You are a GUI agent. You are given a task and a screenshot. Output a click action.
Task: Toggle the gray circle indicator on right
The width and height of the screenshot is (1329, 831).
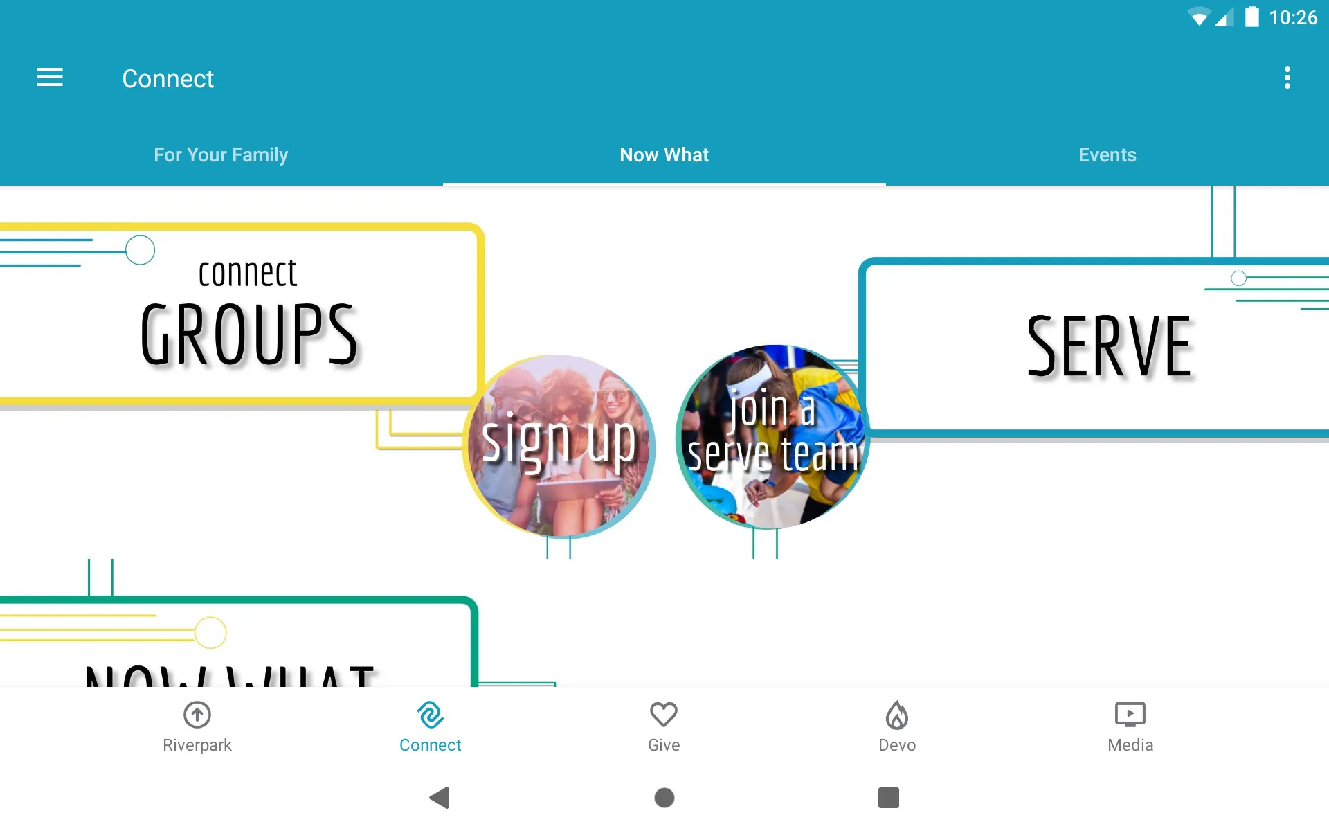pyautogui.click(x=1239, y=277)
